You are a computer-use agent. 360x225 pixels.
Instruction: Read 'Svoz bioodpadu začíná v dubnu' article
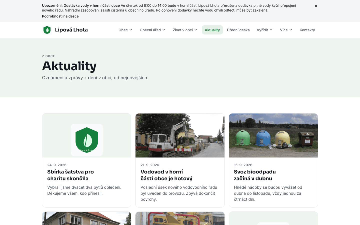255,175
